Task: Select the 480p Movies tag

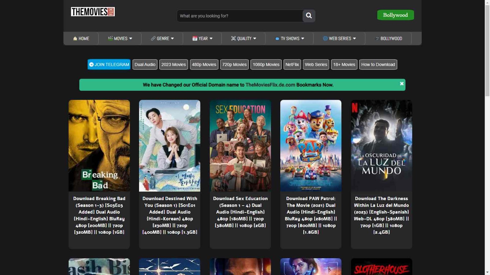Action: tap(204, 64)
